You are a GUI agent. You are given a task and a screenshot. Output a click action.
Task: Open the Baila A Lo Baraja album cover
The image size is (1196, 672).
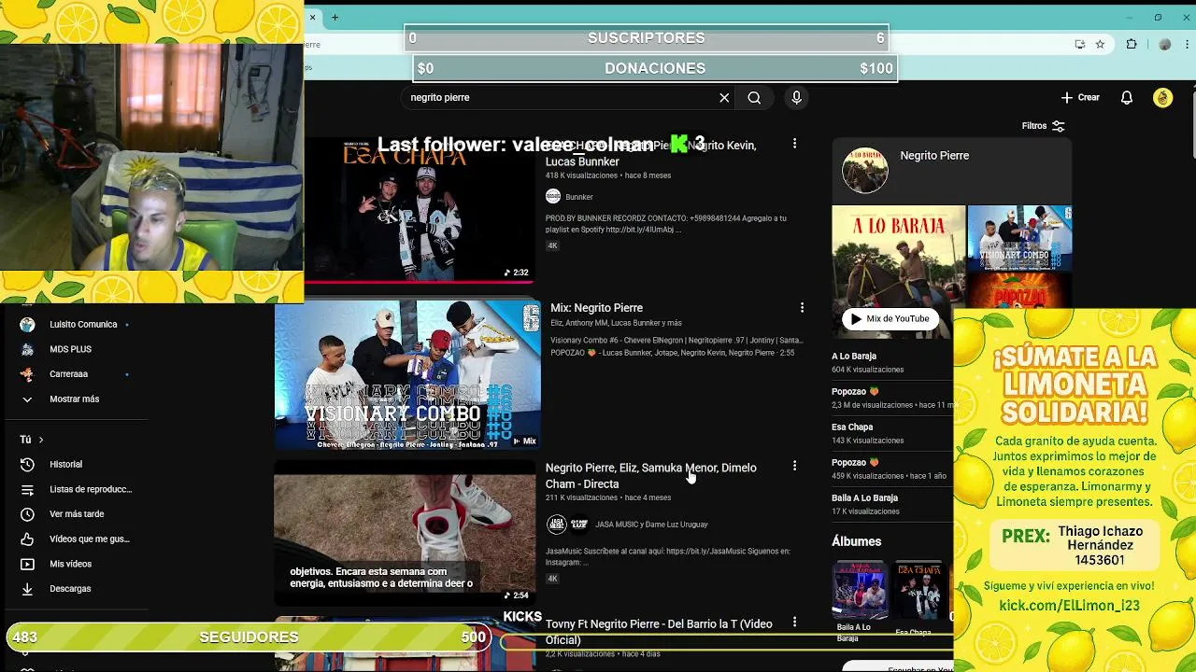(x=861, y=590)
